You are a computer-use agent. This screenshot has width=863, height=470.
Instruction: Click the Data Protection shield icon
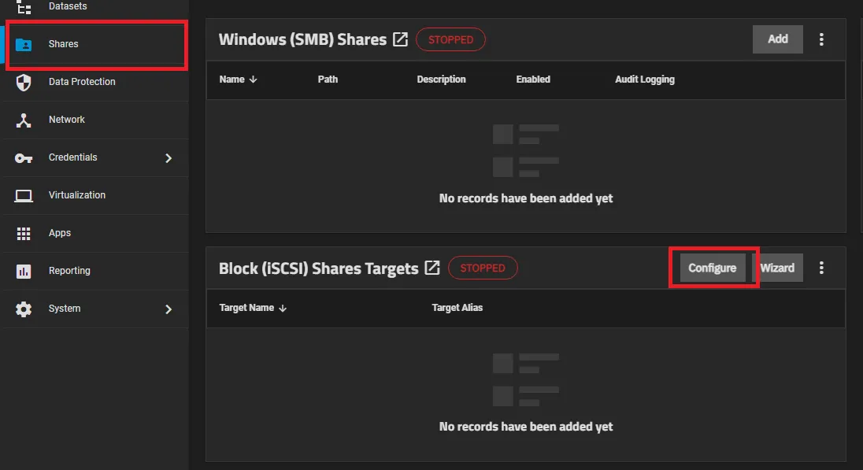tap(26, 82)
